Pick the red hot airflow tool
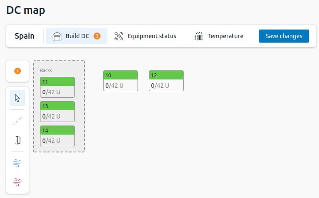This screenshot has height=198, width=319. click(17, 182)
